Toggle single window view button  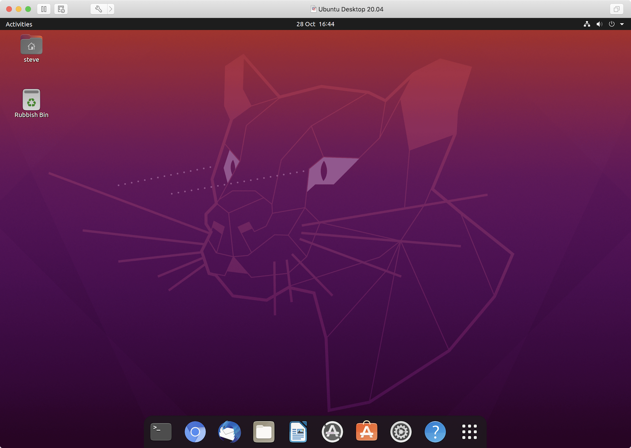(616, 9)
